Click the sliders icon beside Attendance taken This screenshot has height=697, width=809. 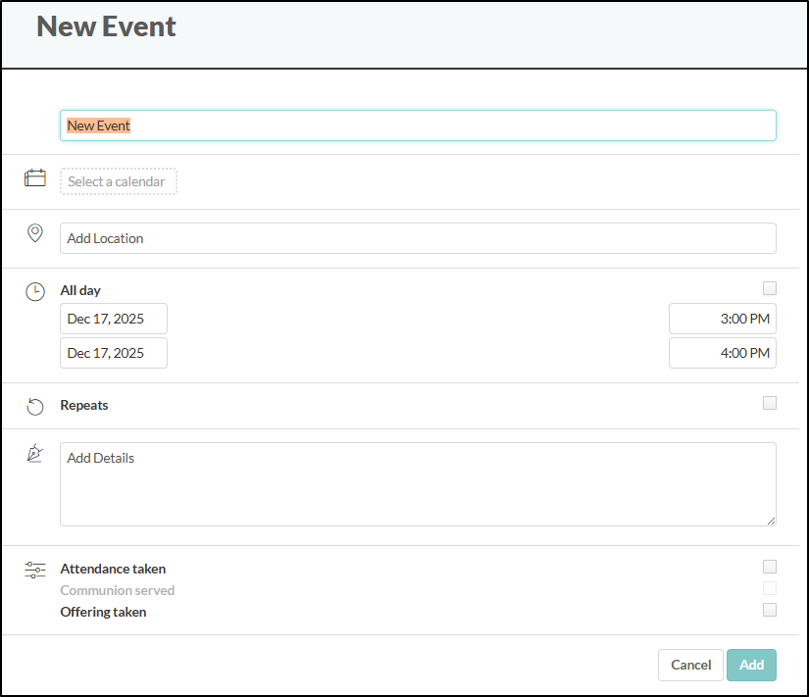(35, 570)
